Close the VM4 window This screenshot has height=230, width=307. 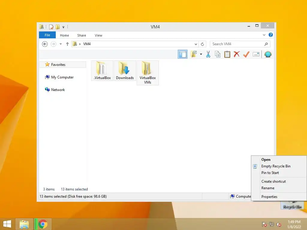268,26
